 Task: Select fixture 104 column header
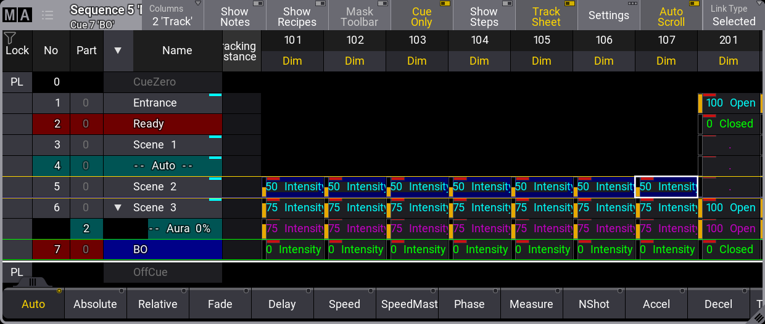[x=479, y=40]
